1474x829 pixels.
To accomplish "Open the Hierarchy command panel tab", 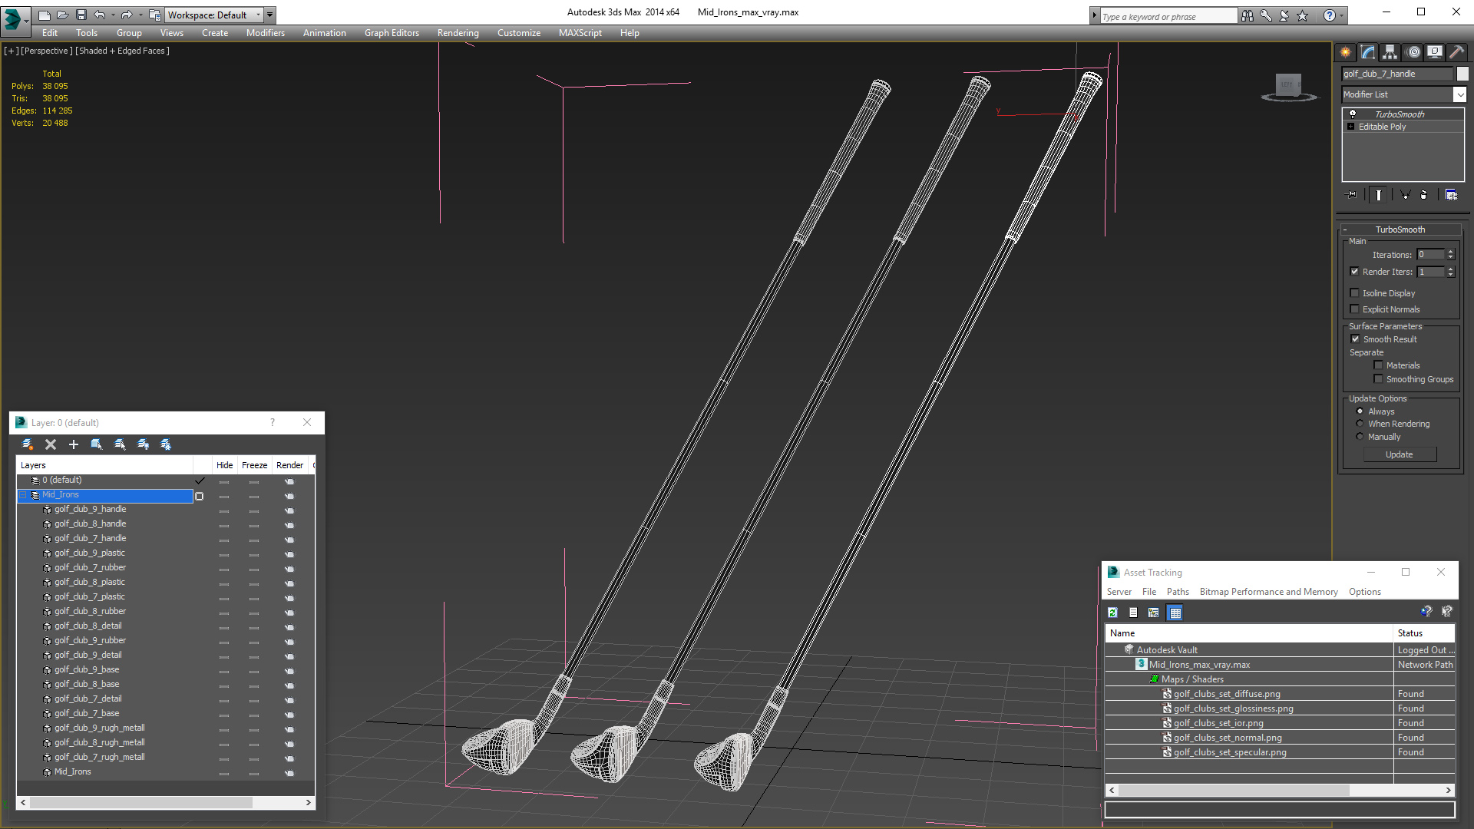I will pos(1390,52).
